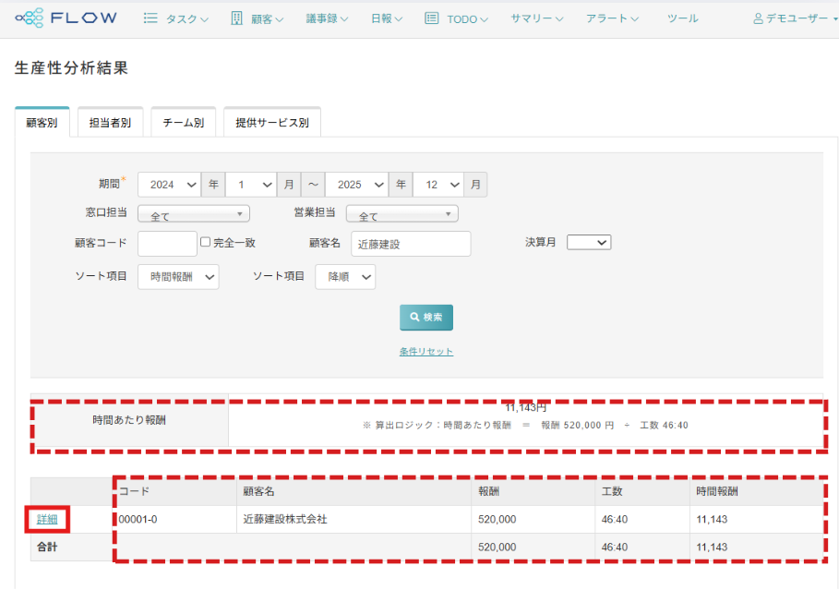Expand the start year 2024 dropdown
Screen dimensions: 839x602
(x=169, y=185)
